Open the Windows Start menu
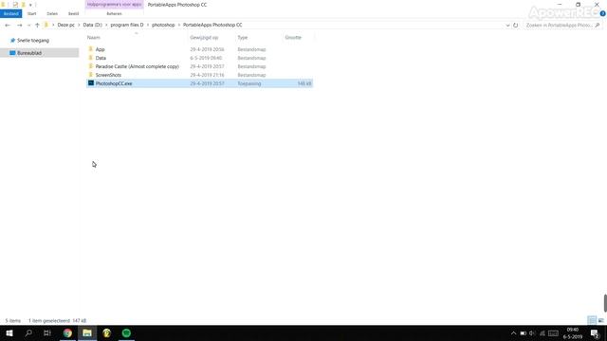607x341 pixels. 9,332
